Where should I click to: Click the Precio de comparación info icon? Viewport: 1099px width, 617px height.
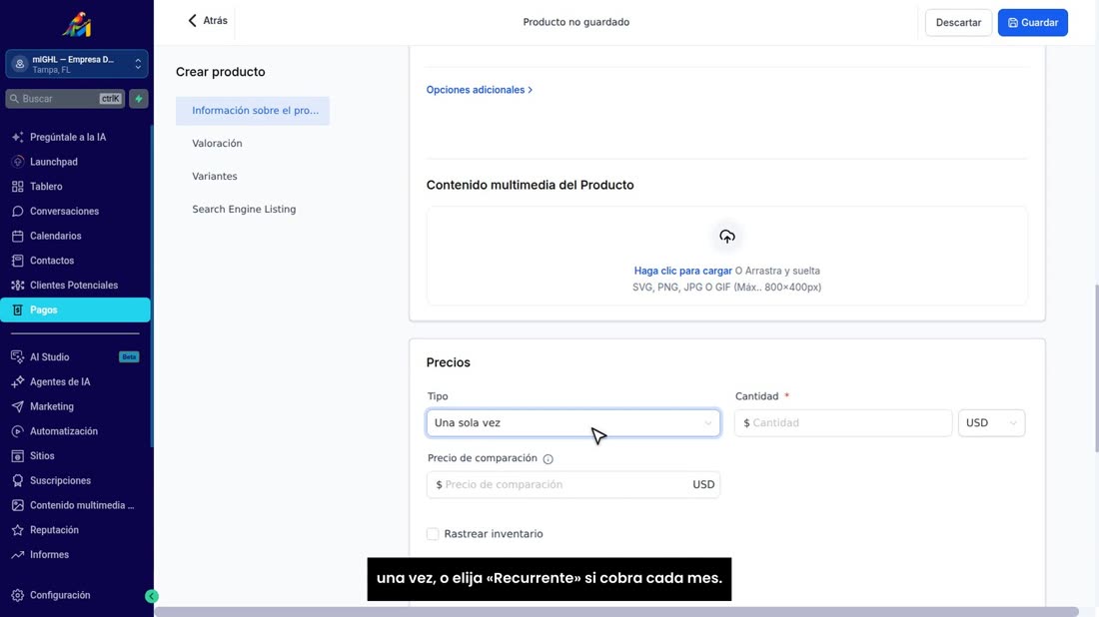pos(549,459)
